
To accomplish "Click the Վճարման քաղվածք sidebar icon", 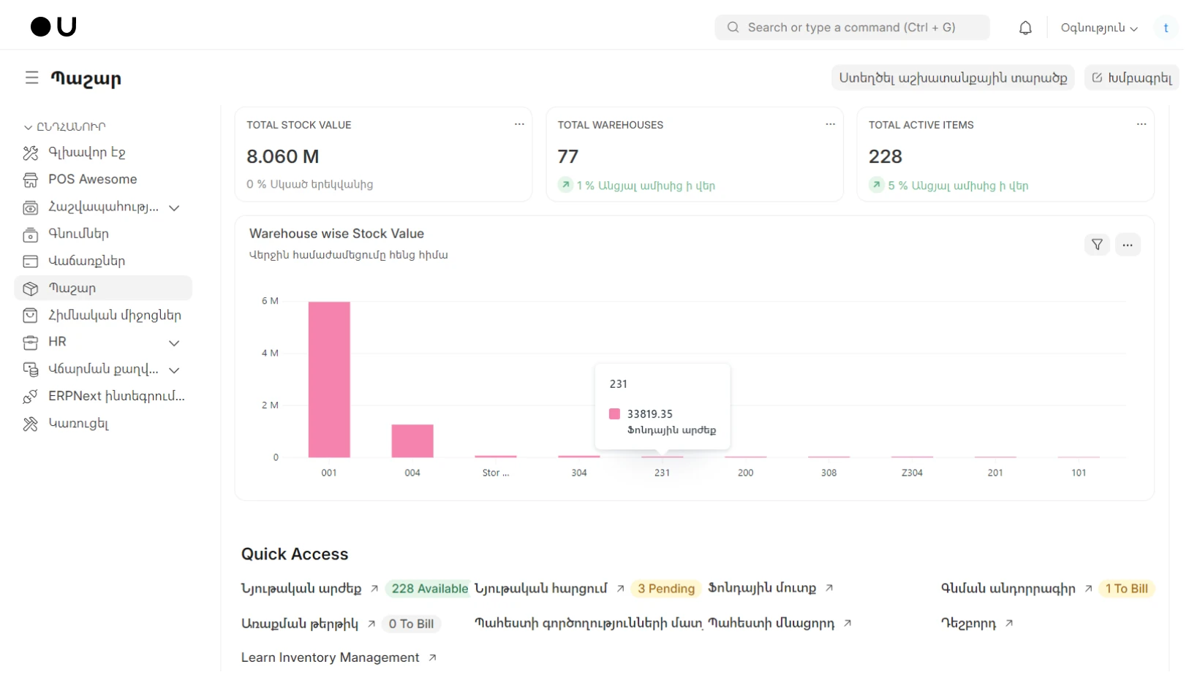I will click(30, 370).
